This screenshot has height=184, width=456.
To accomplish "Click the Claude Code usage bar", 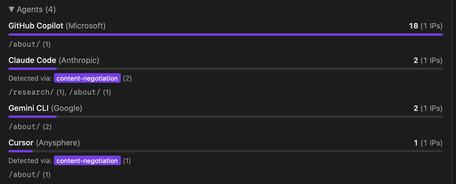I will tap(32, 69).
